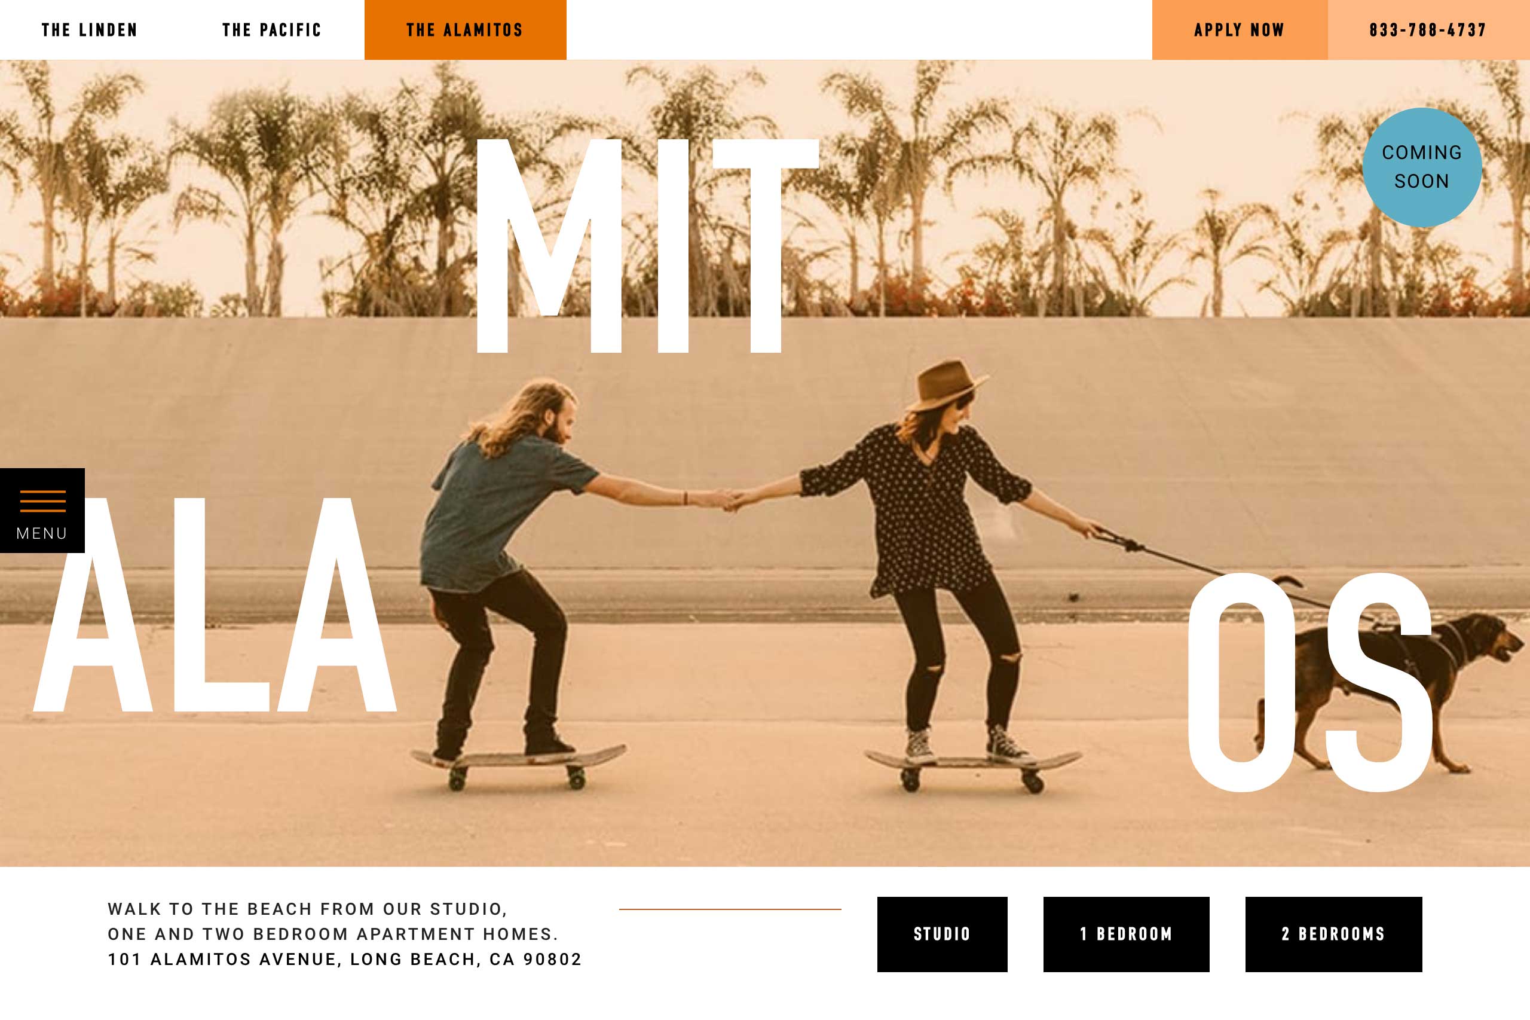Click the MENU text label
Viewport: 1530px width, 1020px height.
[x=42, y=533]
